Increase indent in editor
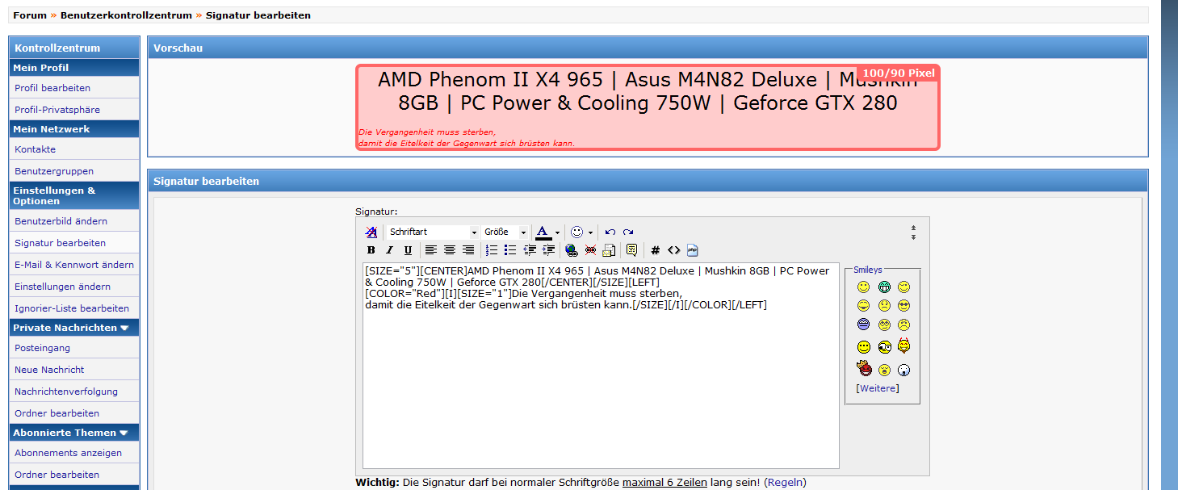1178x490 pixels. point(548,250)
